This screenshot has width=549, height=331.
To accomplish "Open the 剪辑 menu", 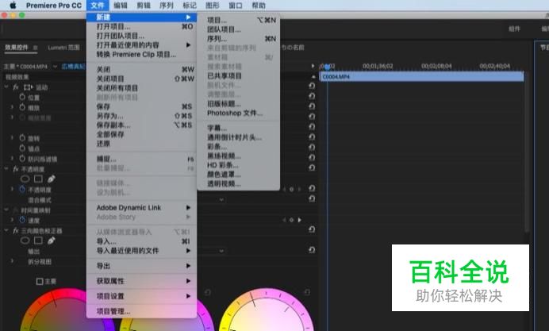I will click(144, 6).
